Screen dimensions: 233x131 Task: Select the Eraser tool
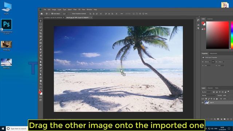(40, 56)
